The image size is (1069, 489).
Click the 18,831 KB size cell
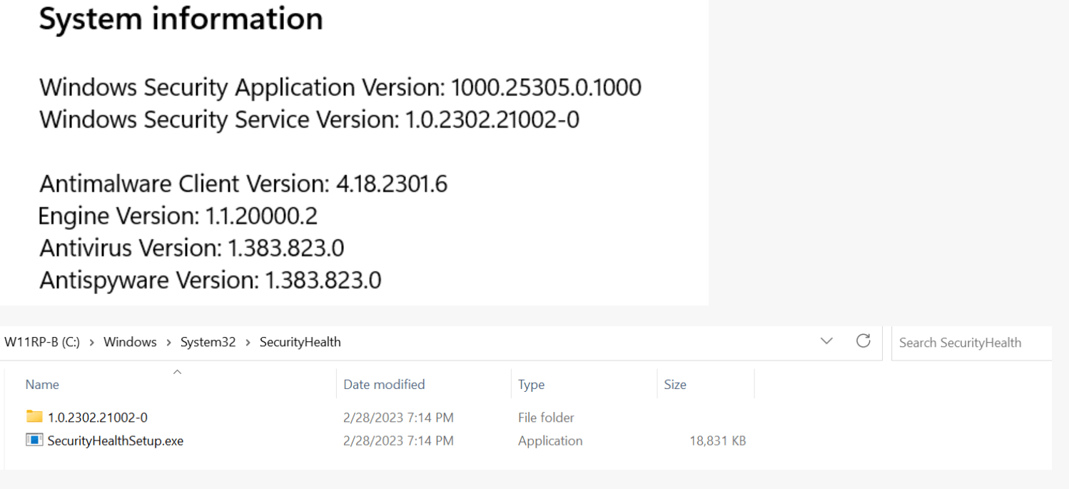pyautogui.click(x=717, y=441)
